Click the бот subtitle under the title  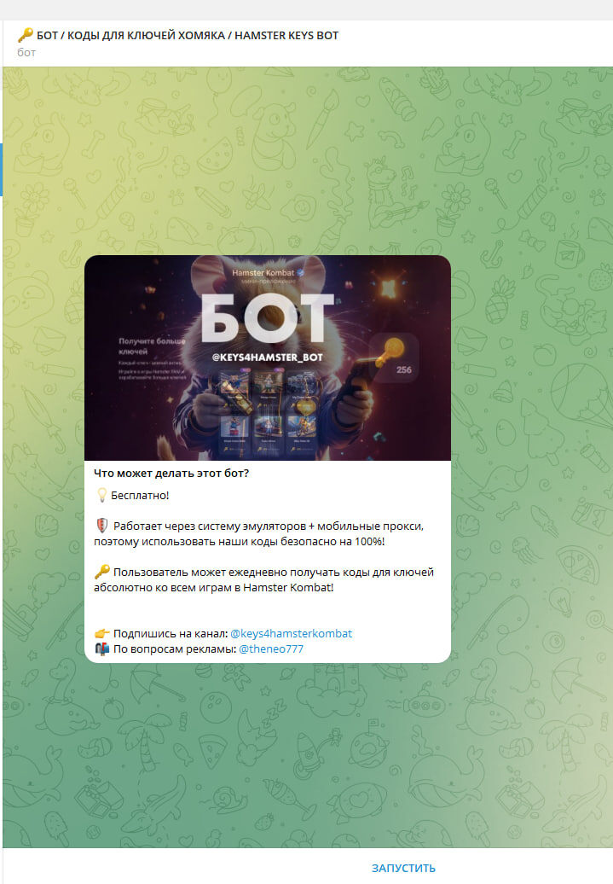click(x=26, y=52)
